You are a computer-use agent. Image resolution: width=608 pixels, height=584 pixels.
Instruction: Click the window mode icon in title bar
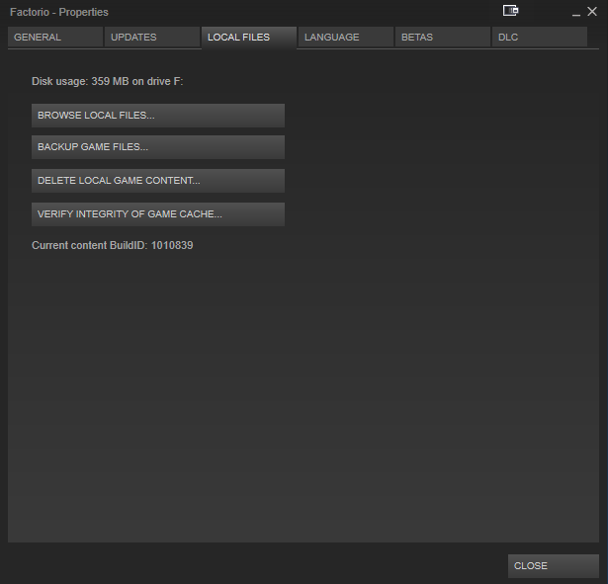point(510,11)
